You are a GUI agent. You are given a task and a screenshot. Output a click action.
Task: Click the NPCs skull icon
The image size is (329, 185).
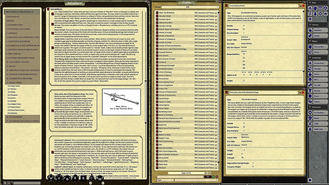point(310,80)
